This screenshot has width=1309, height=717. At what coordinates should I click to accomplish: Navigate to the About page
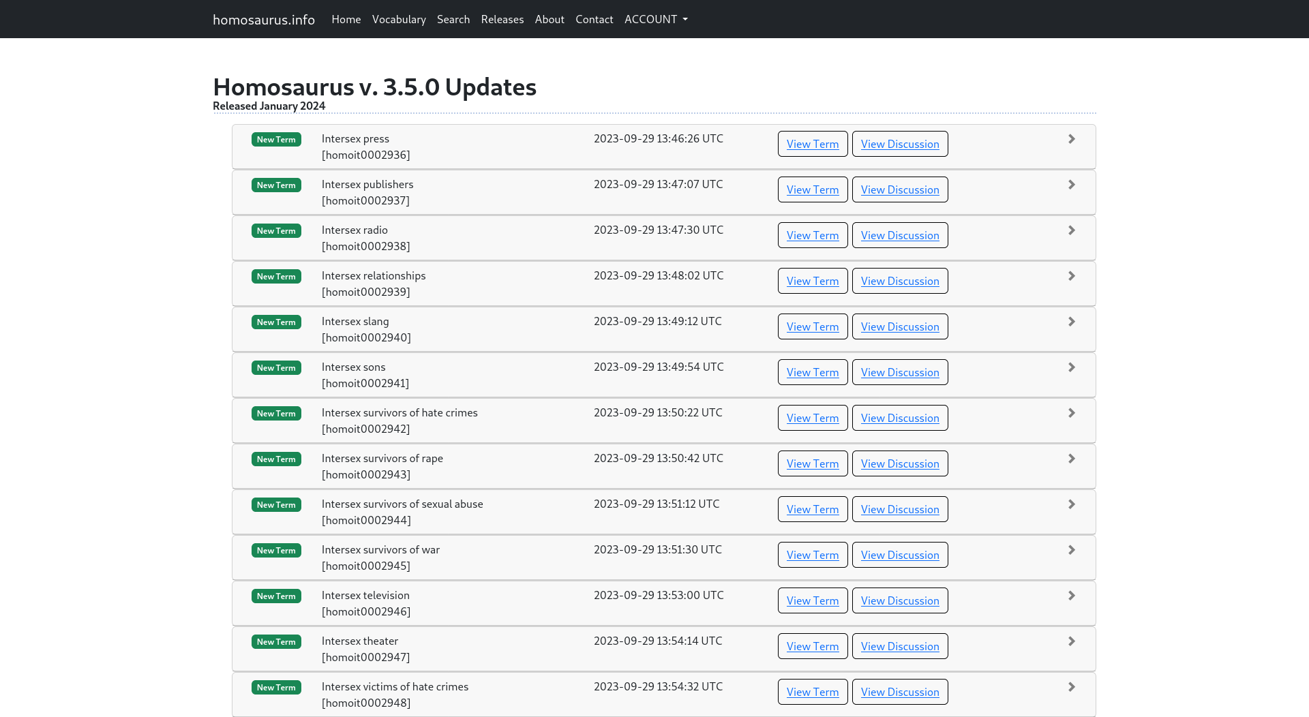pos(549,19)
